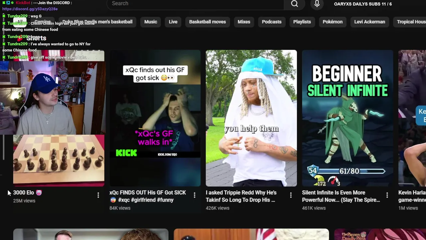This screenshot has width=426, height=240.
Task: Click 84K views text
Action: coord(120,208)
